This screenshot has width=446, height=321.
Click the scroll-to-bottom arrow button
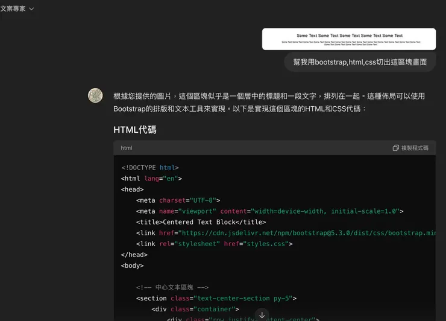pyautogui.click(x=262, y=315)
